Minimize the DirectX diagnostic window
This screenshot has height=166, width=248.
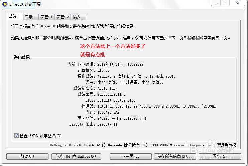pos(216,3)
